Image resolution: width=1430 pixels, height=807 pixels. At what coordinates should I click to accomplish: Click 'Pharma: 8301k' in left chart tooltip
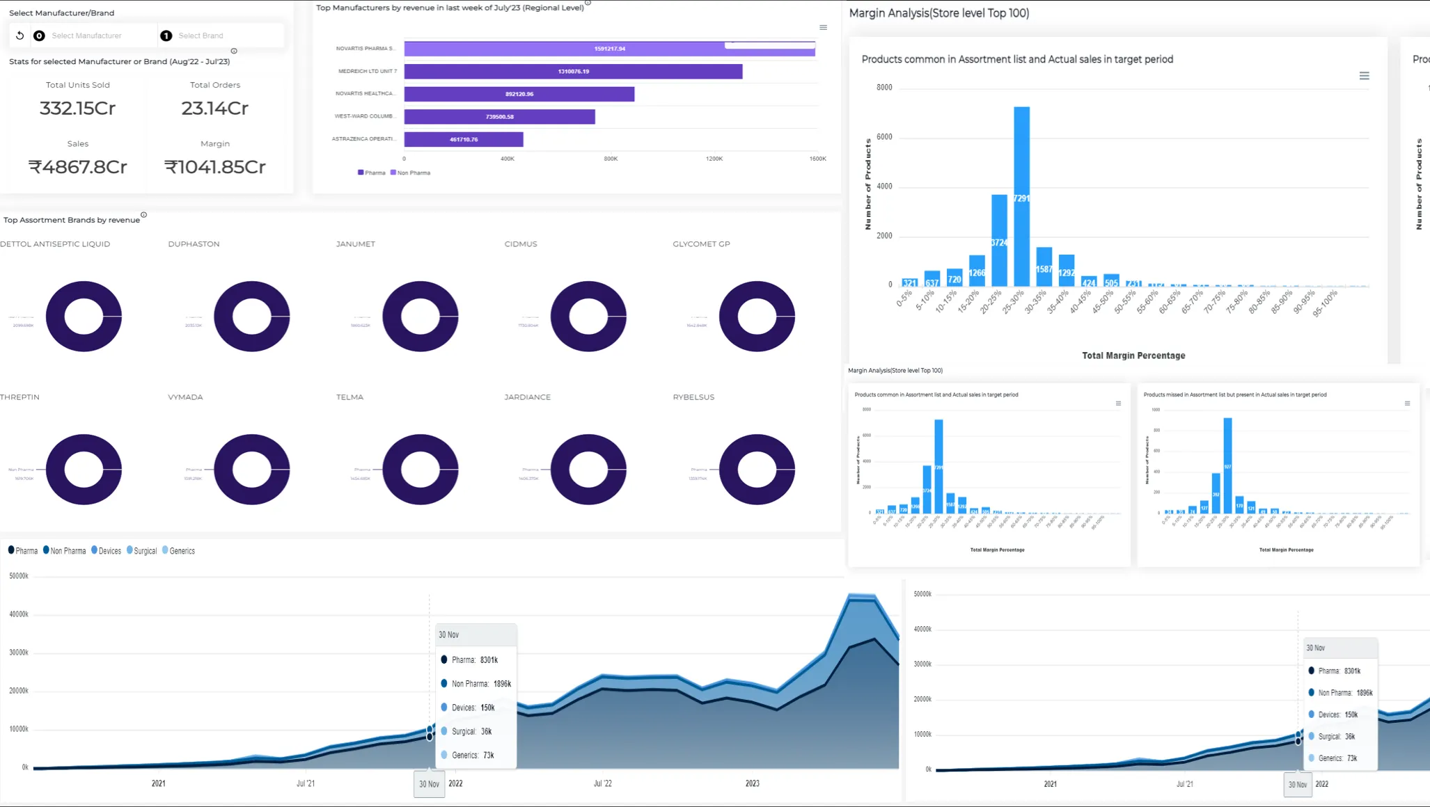[x=474, y=660]
